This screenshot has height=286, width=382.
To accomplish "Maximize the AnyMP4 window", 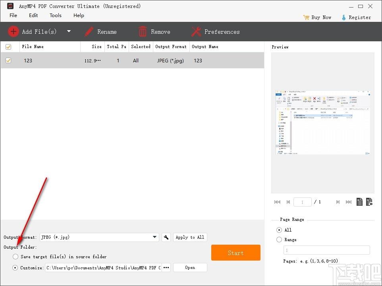I will [361, 6].
